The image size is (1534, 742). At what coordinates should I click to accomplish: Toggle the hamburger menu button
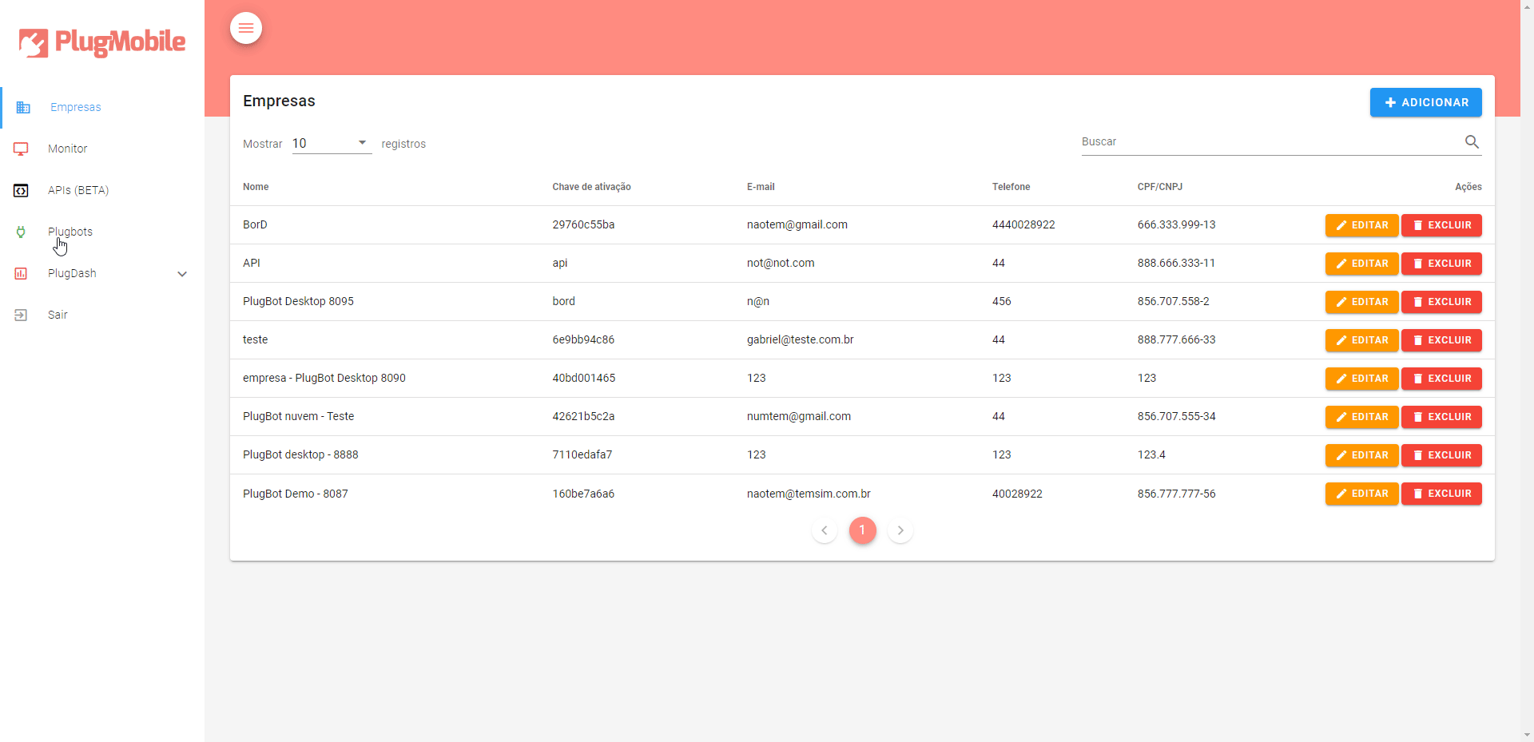coord(246,28)
